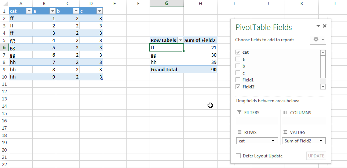Viewport: 347px width, 168px height.
Task: Open the Row Labels filter dropdown
Action: (x=180, y=40)
